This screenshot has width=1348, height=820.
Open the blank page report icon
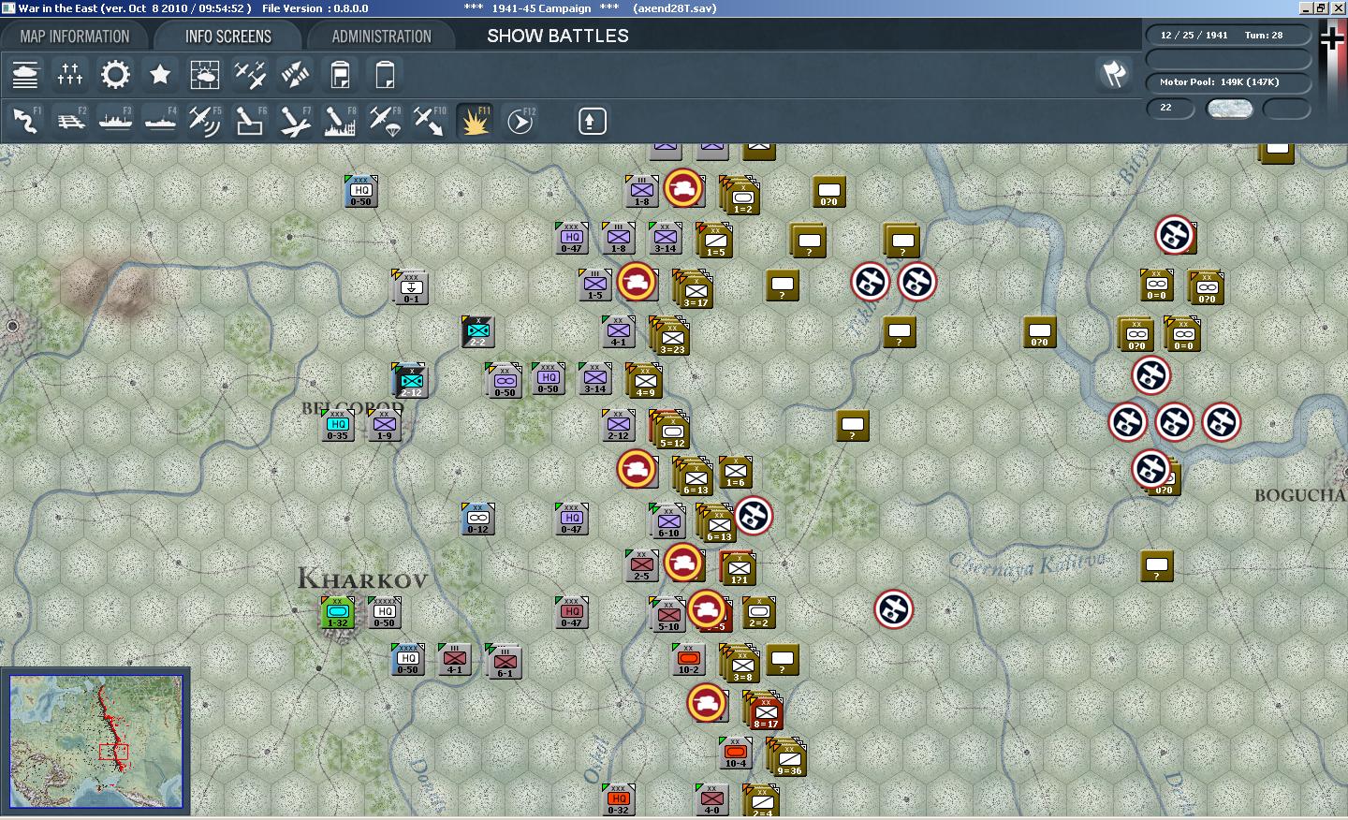385,75
